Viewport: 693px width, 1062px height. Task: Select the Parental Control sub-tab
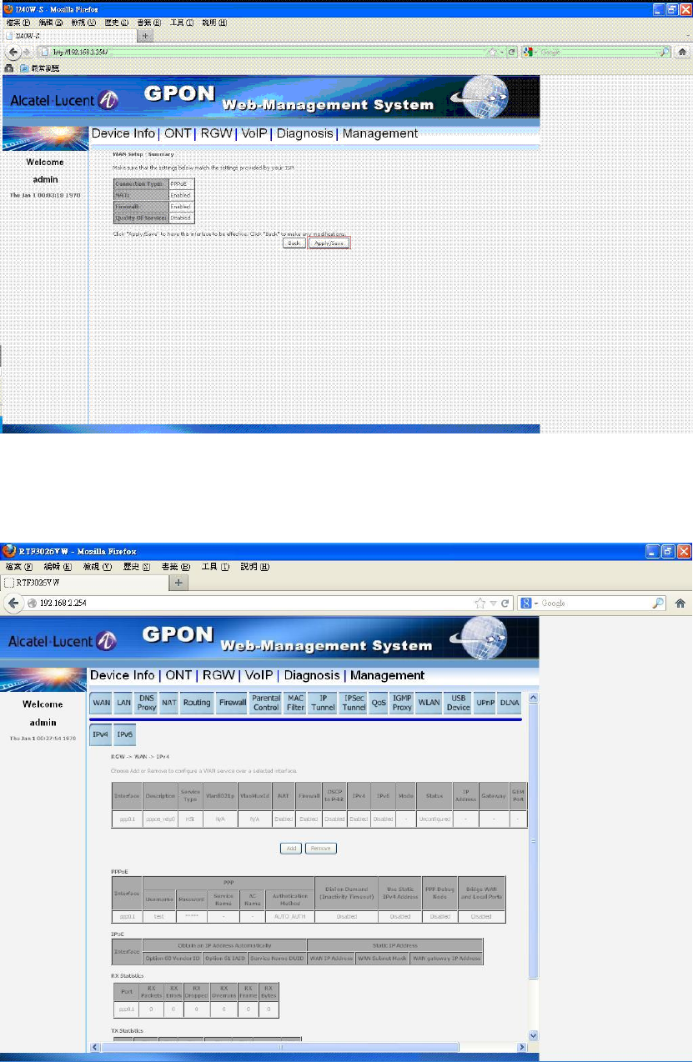[266, 703]
